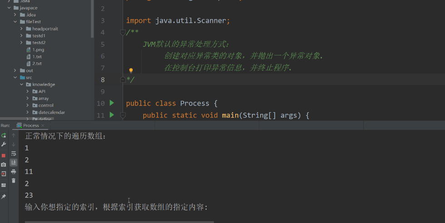This screenshot has height=223, width=445.
Task: Collapse the fileTest folder
Action: 15,21
